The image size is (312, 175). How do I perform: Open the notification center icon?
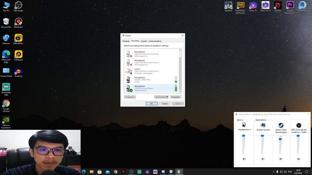point(307,172)
